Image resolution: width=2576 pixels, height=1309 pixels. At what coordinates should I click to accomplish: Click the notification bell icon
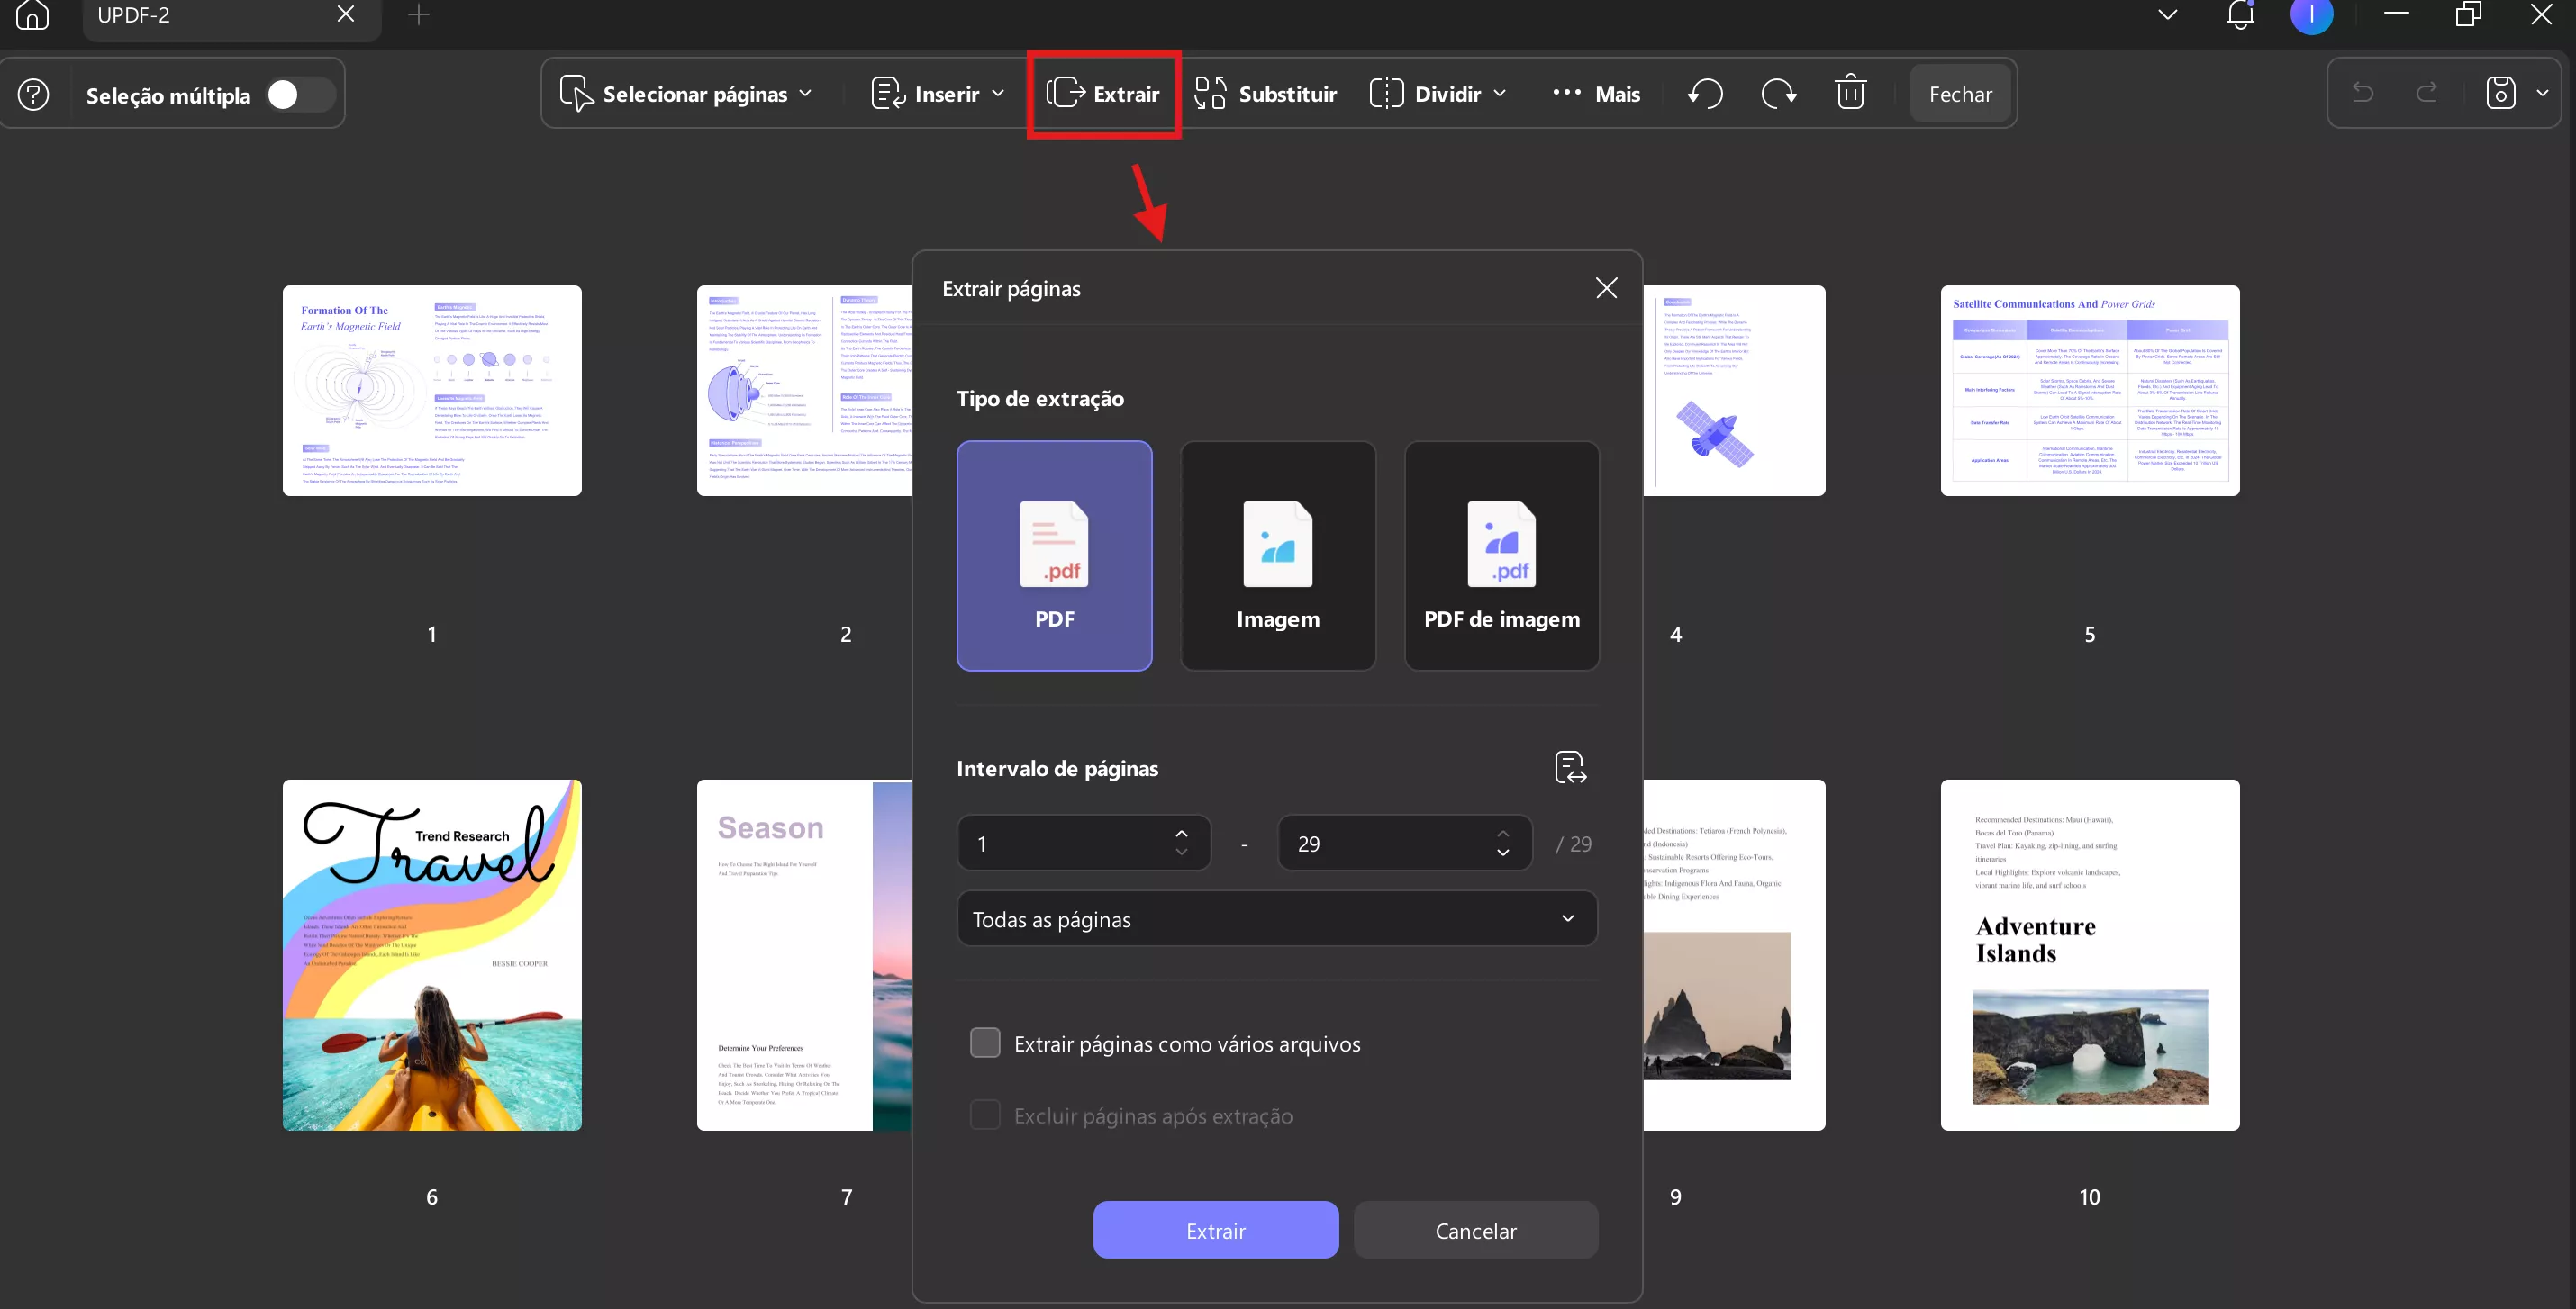tap(2240, 15)
